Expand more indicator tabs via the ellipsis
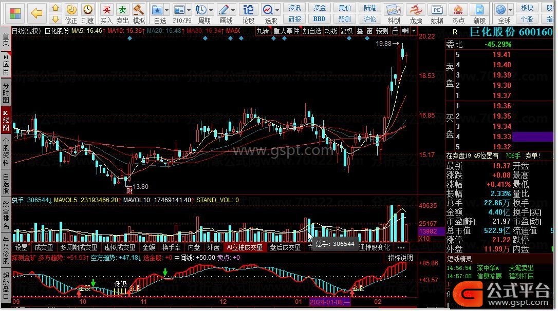The image size is (558, 311). click(401, 247)
